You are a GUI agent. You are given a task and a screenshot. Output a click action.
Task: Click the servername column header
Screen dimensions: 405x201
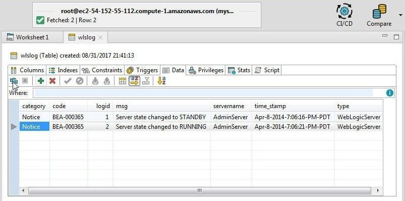coord(230,106)
